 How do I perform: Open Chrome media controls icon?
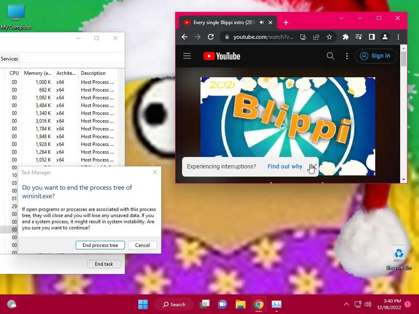pos(358,37)
